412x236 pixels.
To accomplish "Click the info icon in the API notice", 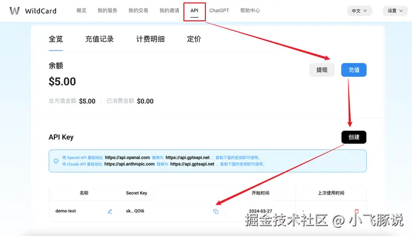I will [56, 161].
